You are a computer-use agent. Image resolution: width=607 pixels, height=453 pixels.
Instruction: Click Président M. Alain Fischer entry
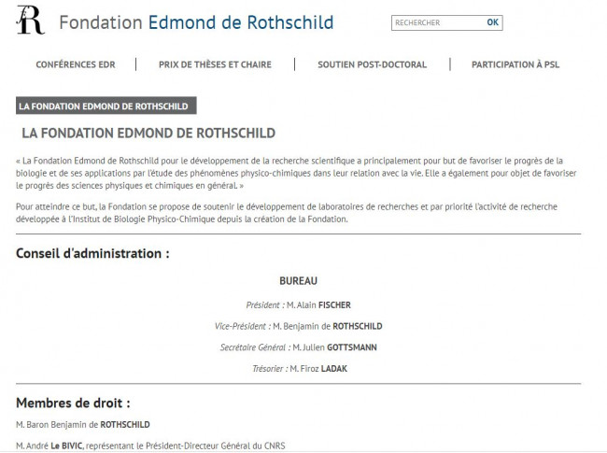pos(299,305)
